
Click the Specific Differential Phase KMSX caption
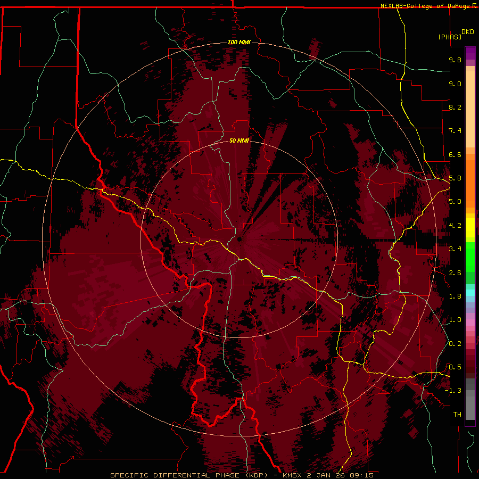(x=242, y=475)
